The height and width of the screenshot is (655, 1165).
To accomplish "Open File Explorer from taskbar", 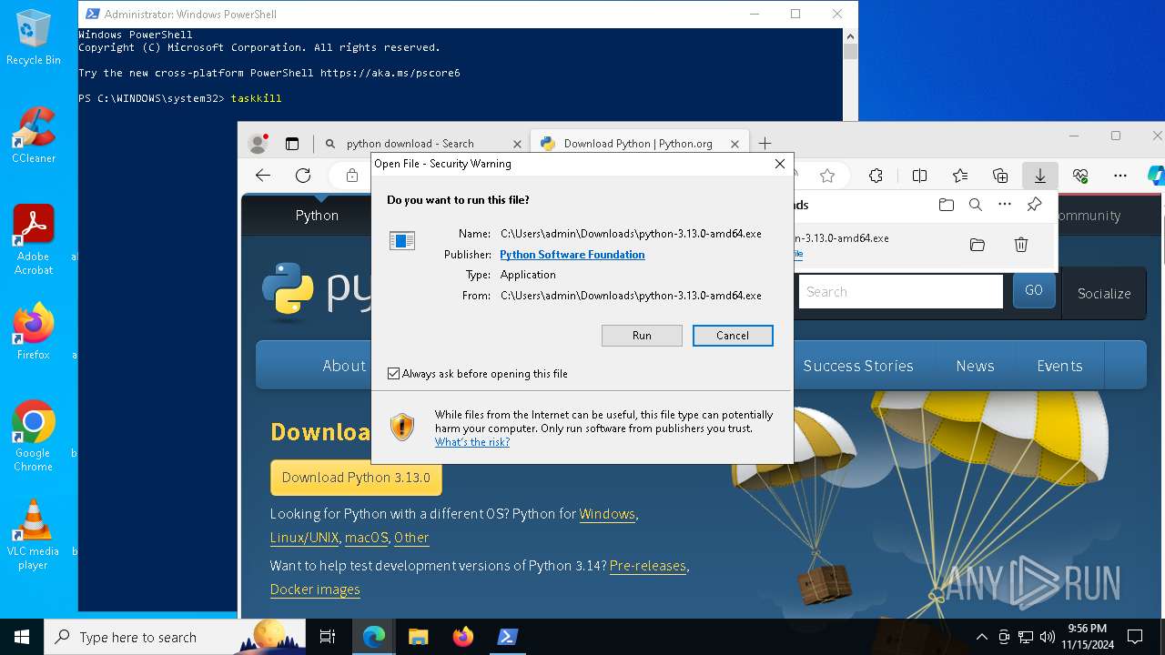I will pyautogui.click(x=418, y=637).
